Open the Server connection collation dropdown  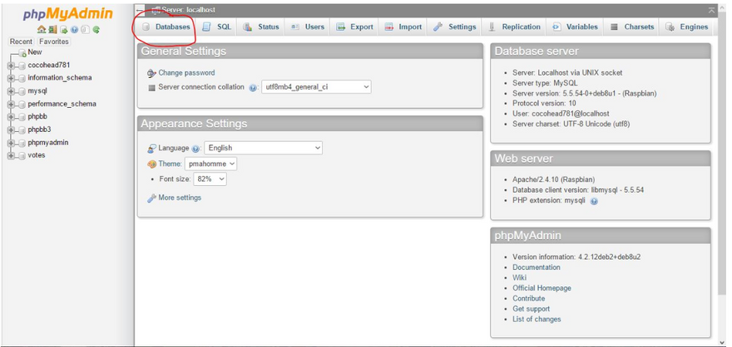click(x=316, y=86)
